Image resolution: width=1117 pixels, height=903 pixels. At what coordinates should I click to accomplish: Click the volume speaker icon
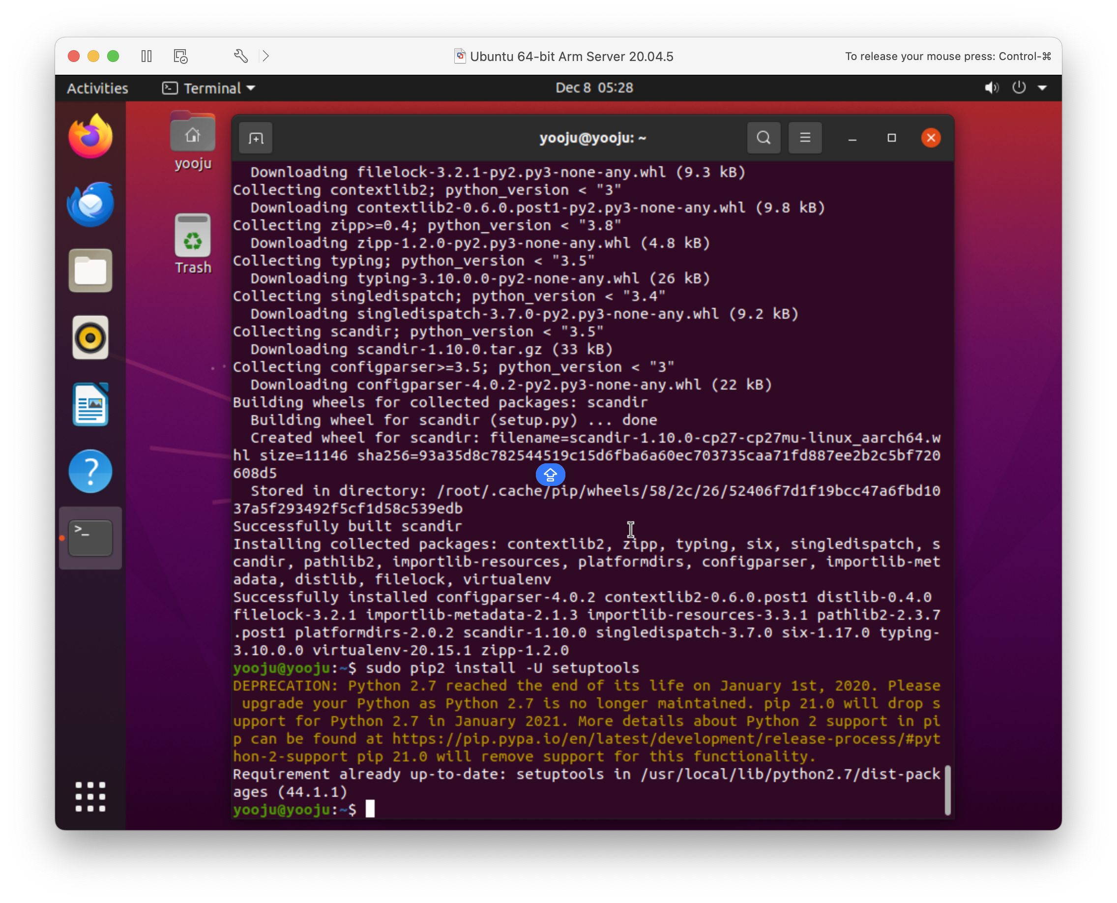click(991, 88)
